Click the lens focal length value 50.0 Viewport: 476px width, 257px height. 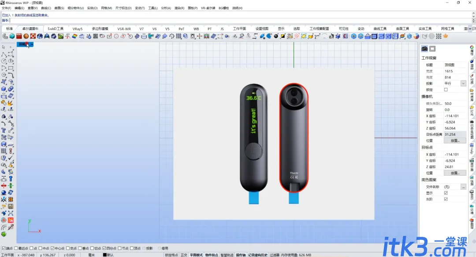coord(448,104)
